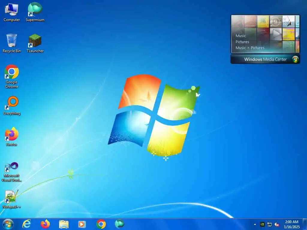The height and width of the screenshot is (230, 307).
Task: Select the Supermium desktop shortcut
Action: point(35,12)
